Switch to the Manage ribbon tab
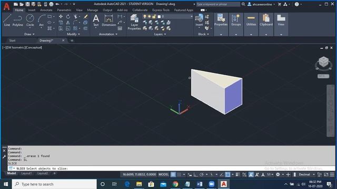The height and width of the screenshot is (189, 337). (x=93, y=10)
